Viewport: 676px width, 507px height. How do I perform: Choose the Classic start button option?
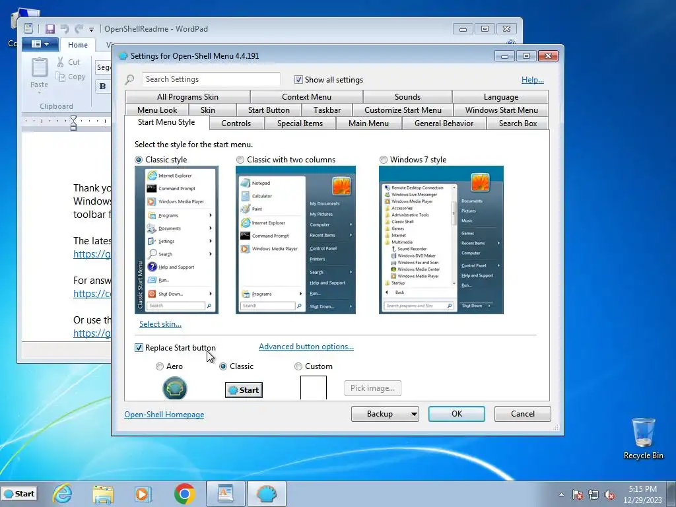(x=223, y=366)
